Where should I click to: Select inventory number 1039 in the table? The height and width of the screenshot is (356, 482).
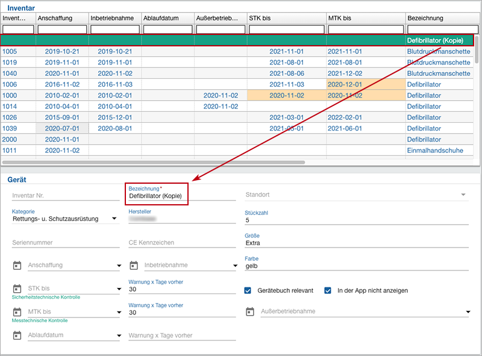10,128
